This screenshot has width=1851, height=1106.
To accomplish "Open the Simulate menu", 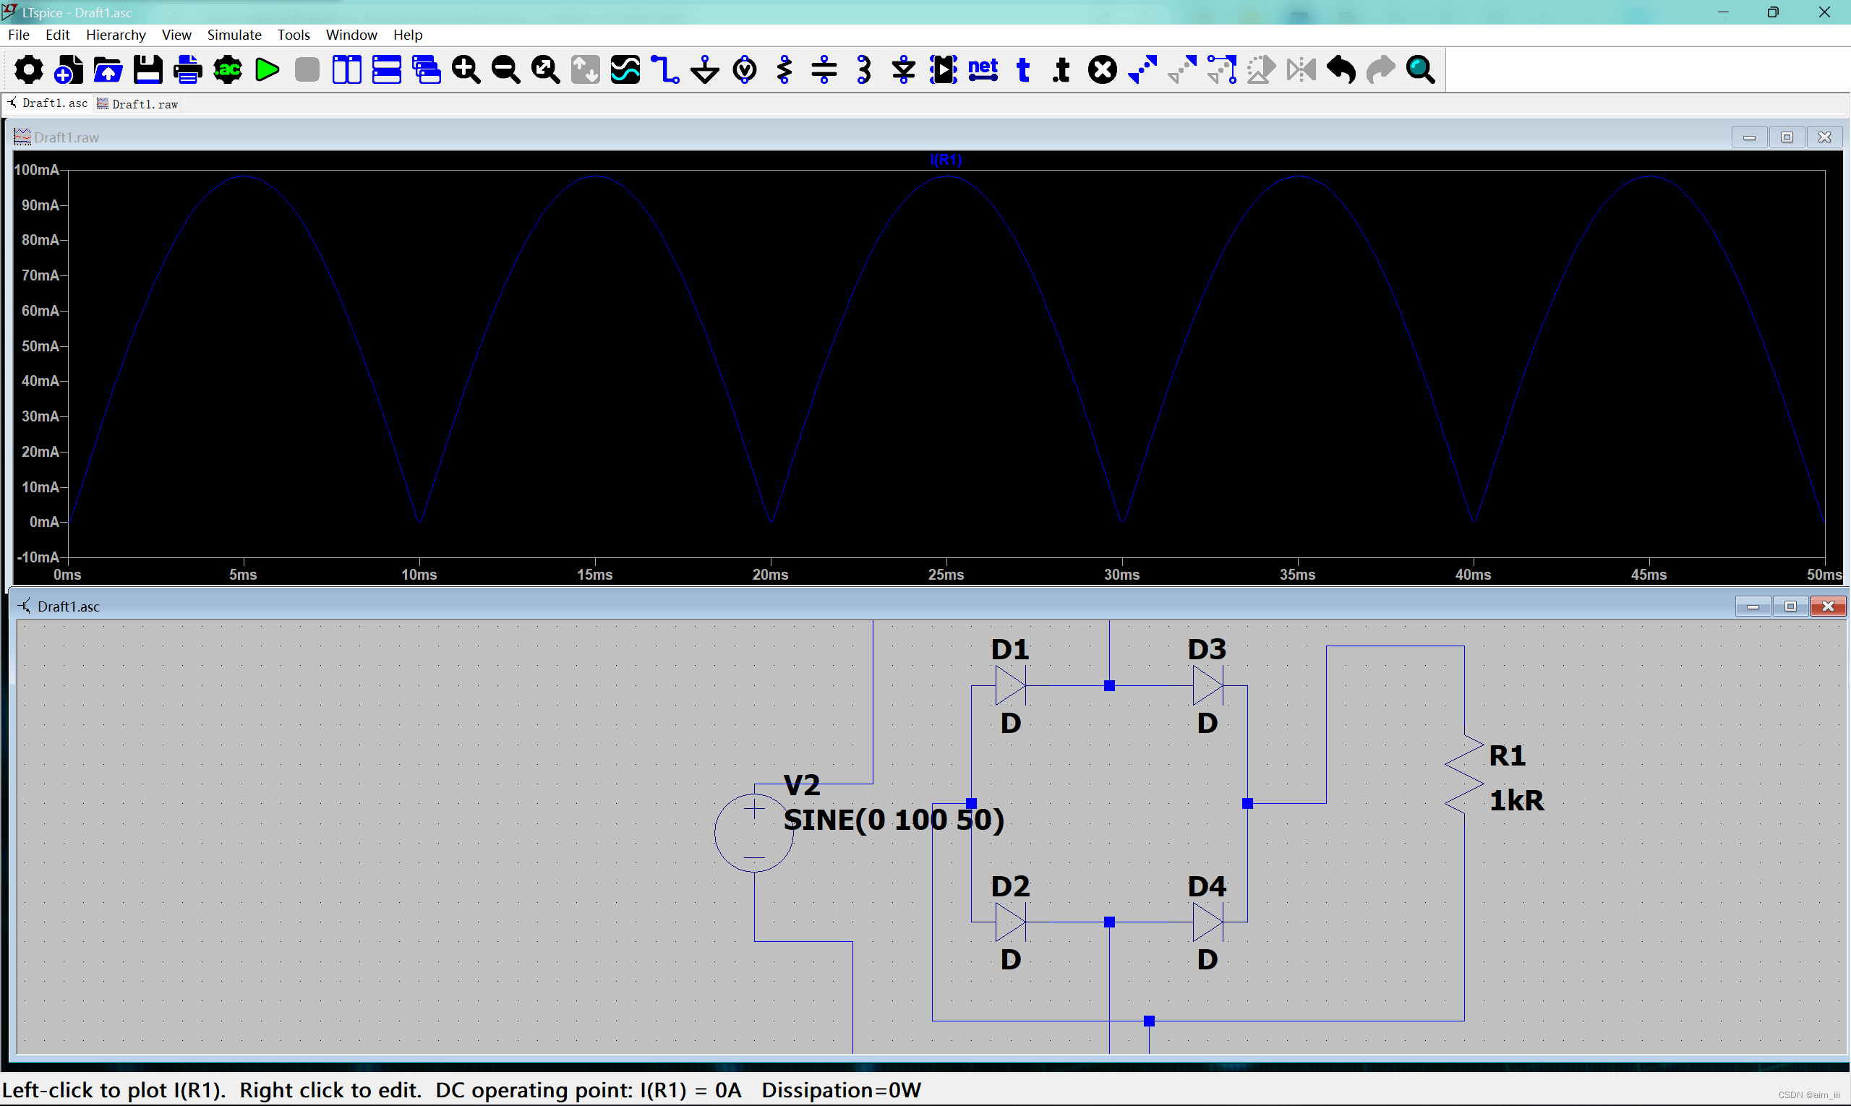I will (234, 35).
